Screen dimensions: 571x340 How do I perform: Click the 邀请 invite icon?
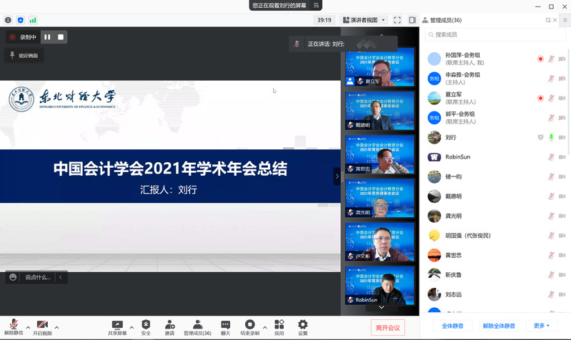pos(169,327)
